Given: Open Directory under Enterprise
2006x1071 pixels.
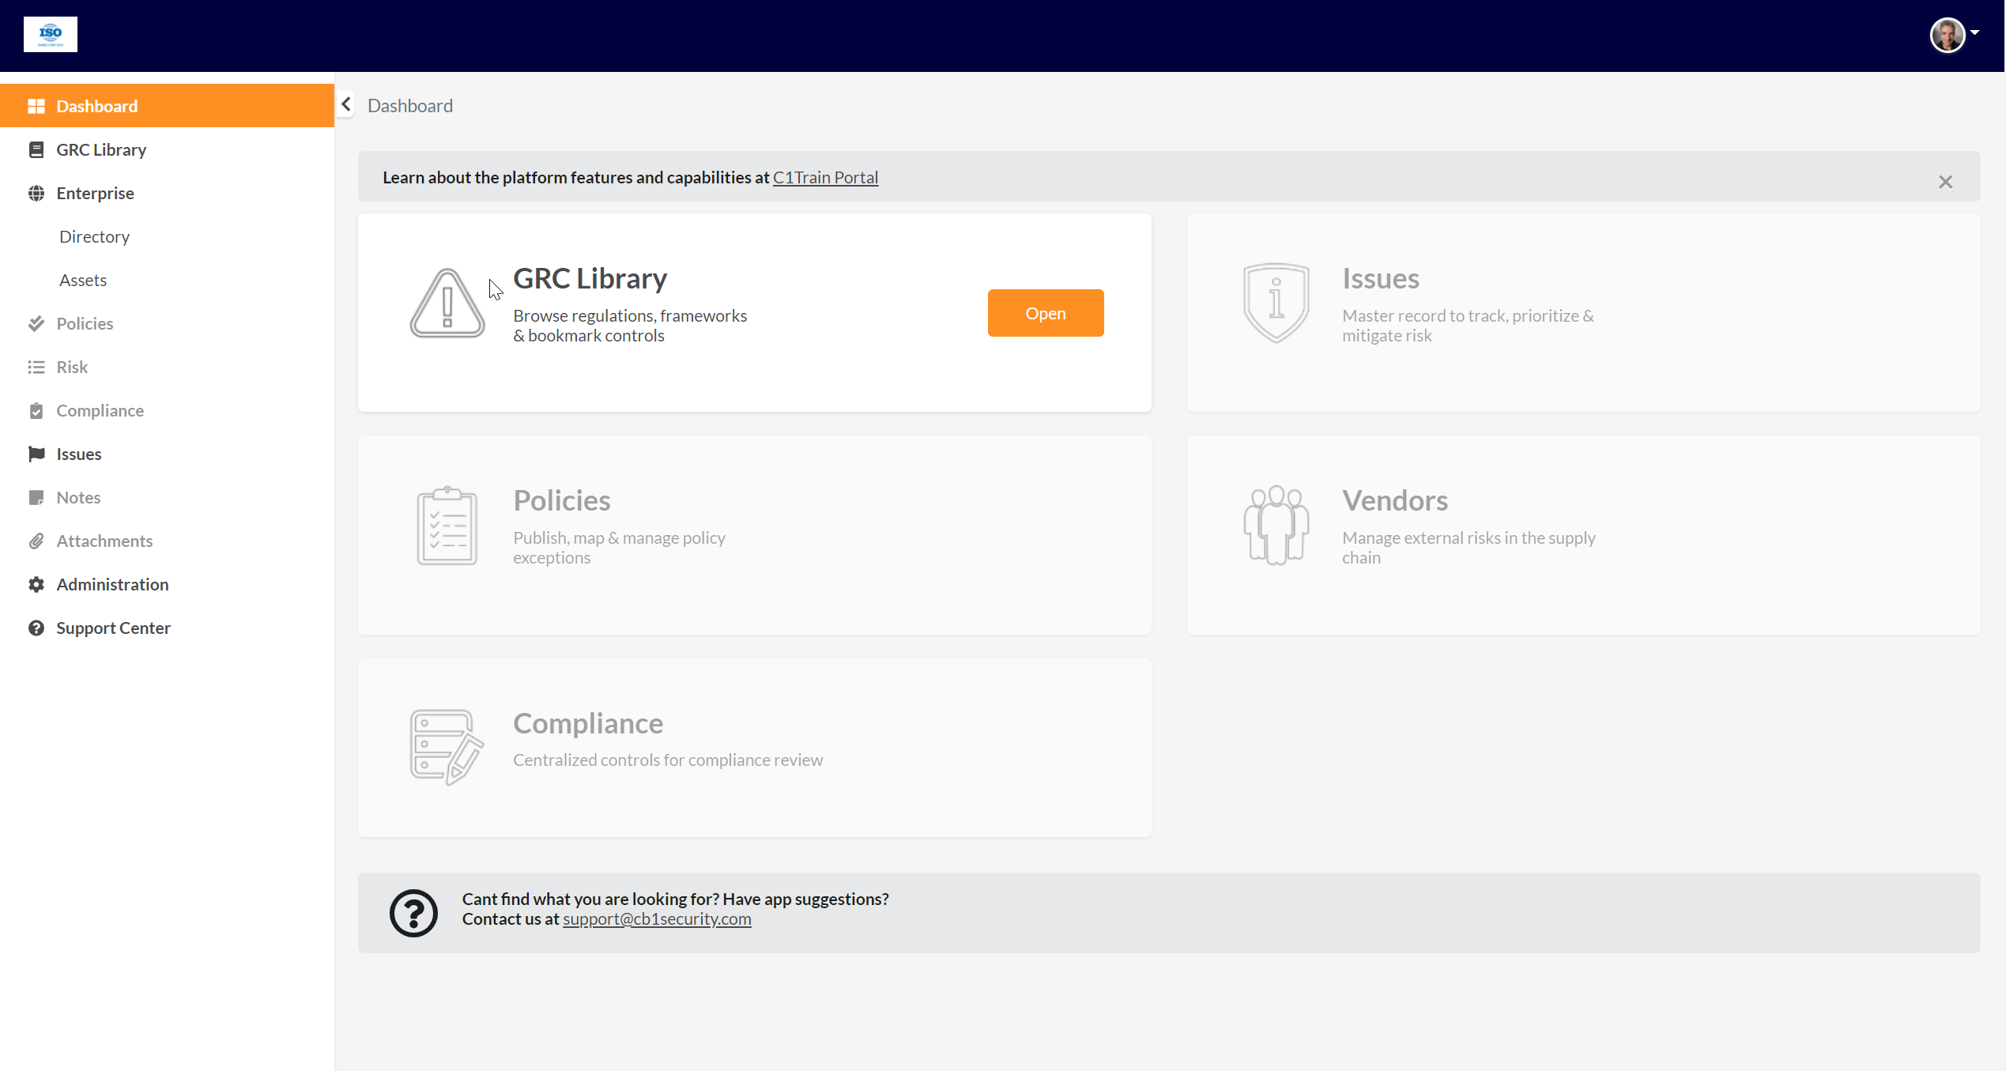Looking at the screenshot, I should pyautogui.click(x=94, y=236).
